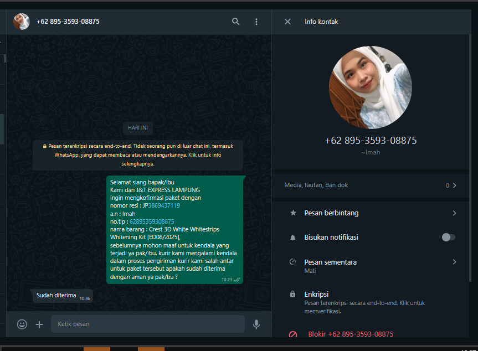Click the read double-check marks on message
This screenshot has height=351, width=478.
click(x=237, y=280)
